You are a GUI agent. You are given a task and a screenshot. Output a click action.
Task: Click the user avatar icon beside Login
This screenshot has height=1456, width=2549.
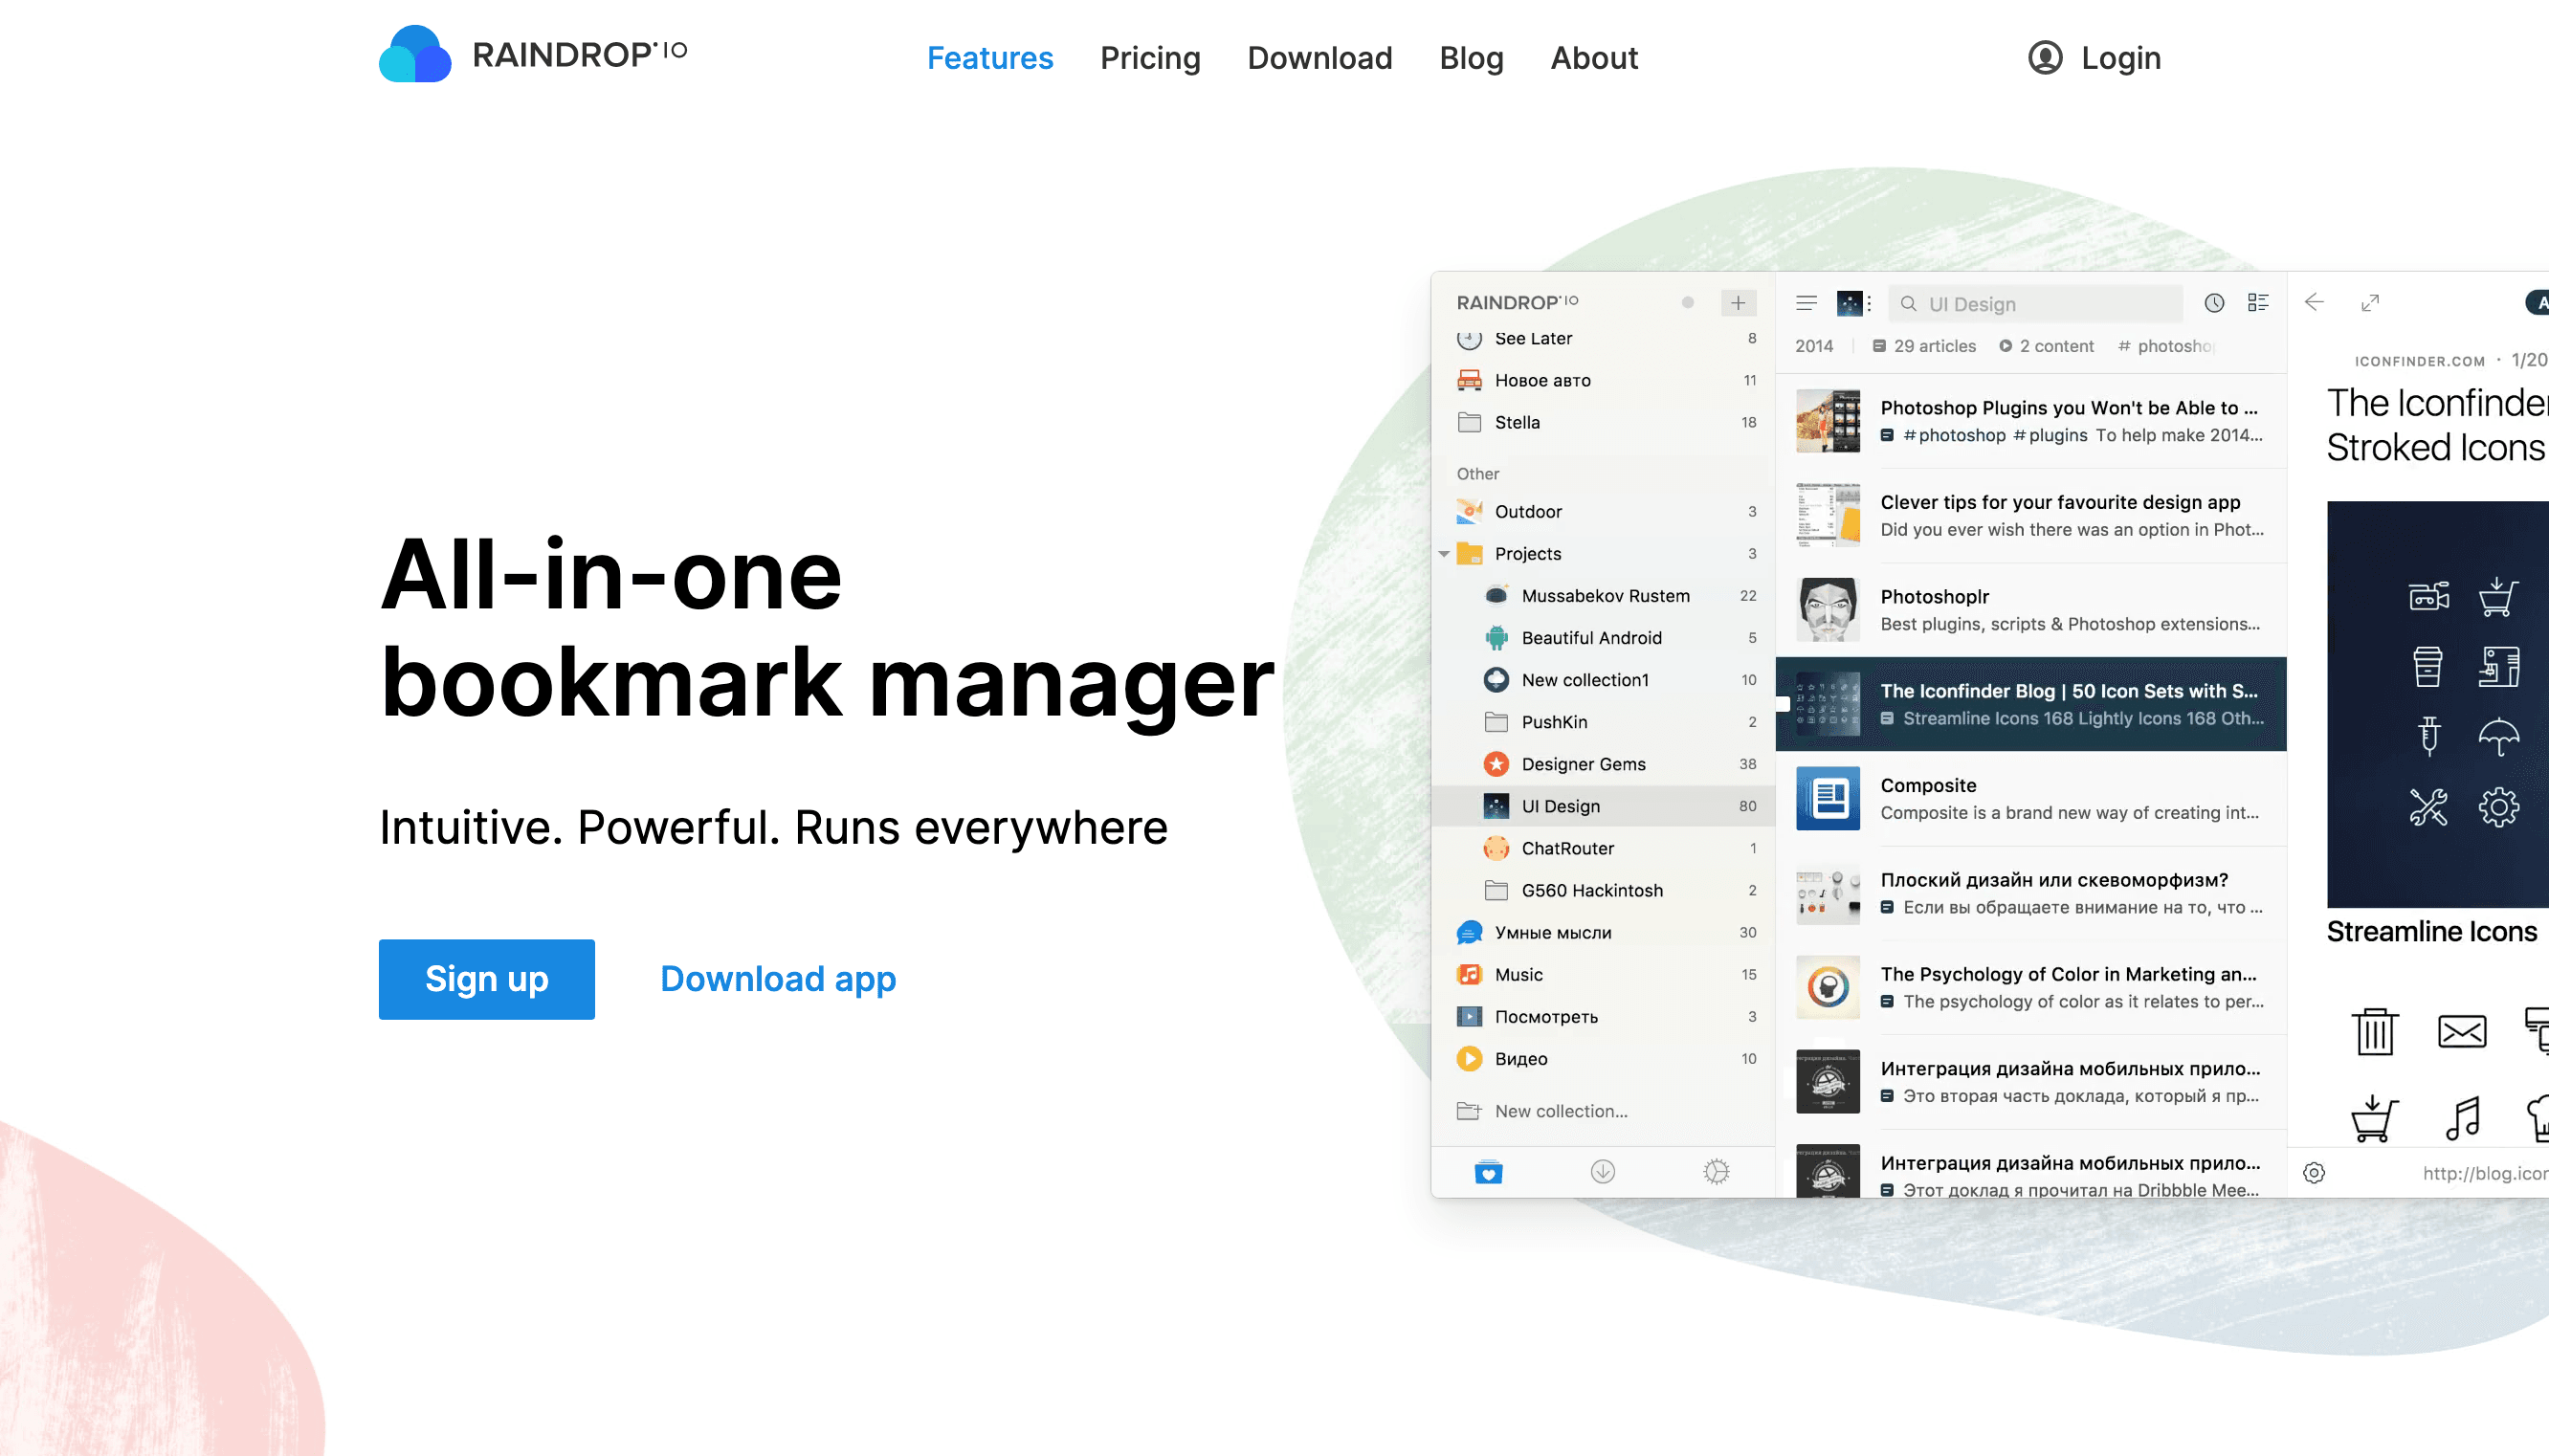(x=2045, y=58)
